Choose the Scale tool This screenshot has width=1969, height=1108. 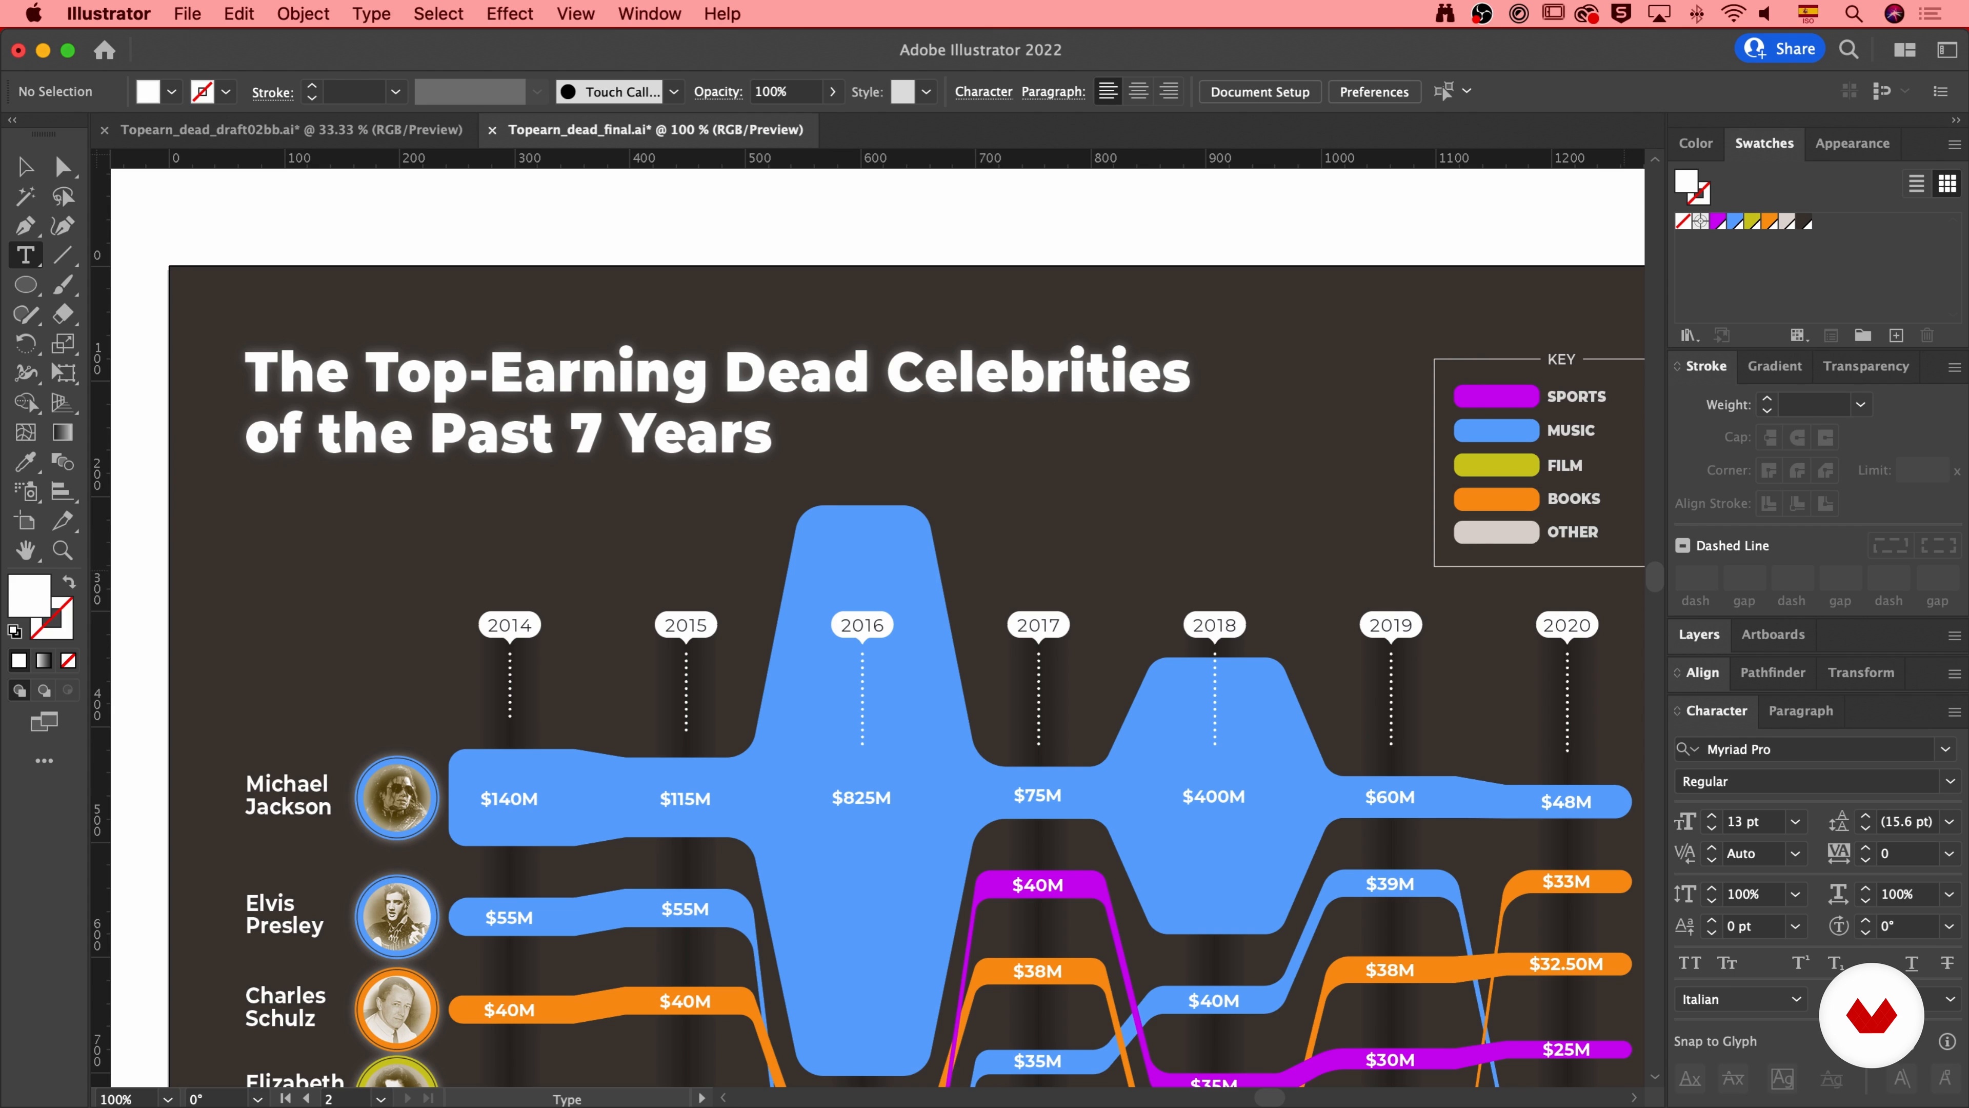click(63, 343)
